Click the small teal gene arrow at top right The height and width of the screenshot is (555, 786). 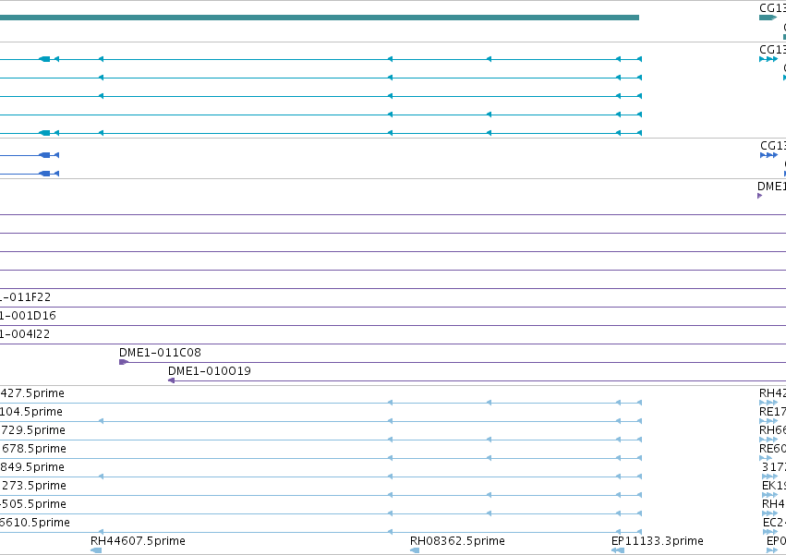[768, 18]
